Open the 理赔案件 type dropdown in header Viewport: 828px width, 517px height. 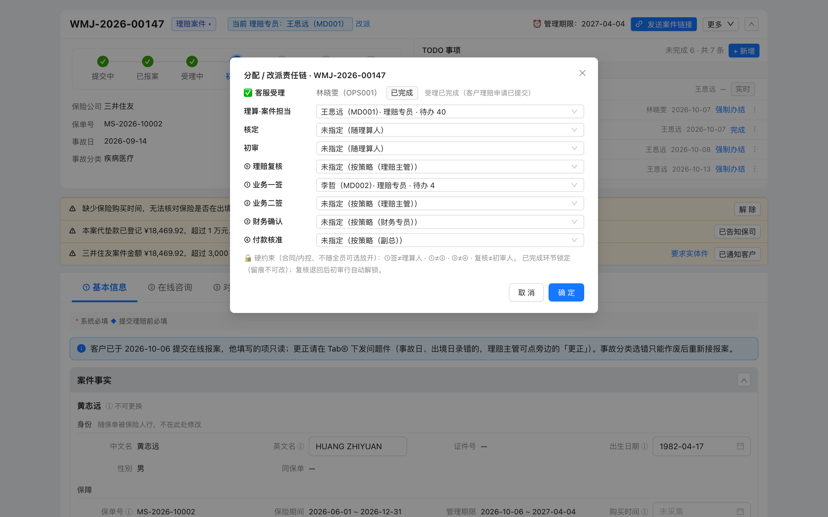pyautogui.click(x=194, y=24)
